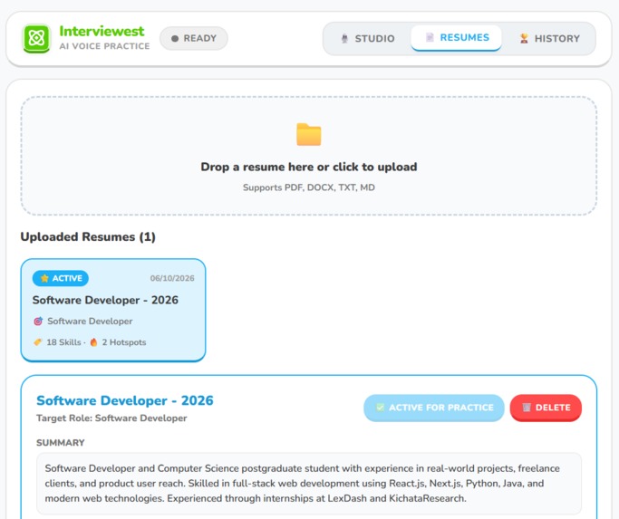Click the flame icon beside 2 Hotspots
Image resolution: width=619 pixels, height=519 pixels.
coord(93,342)
